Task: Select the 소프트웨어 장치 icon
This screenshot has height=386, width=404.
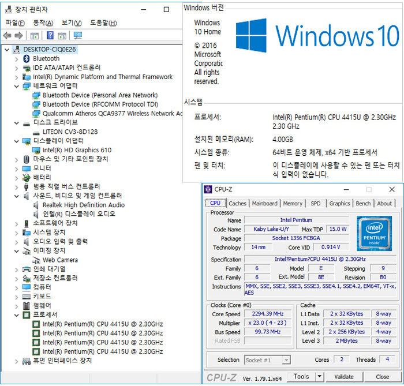Action: (x=26, y=223)
